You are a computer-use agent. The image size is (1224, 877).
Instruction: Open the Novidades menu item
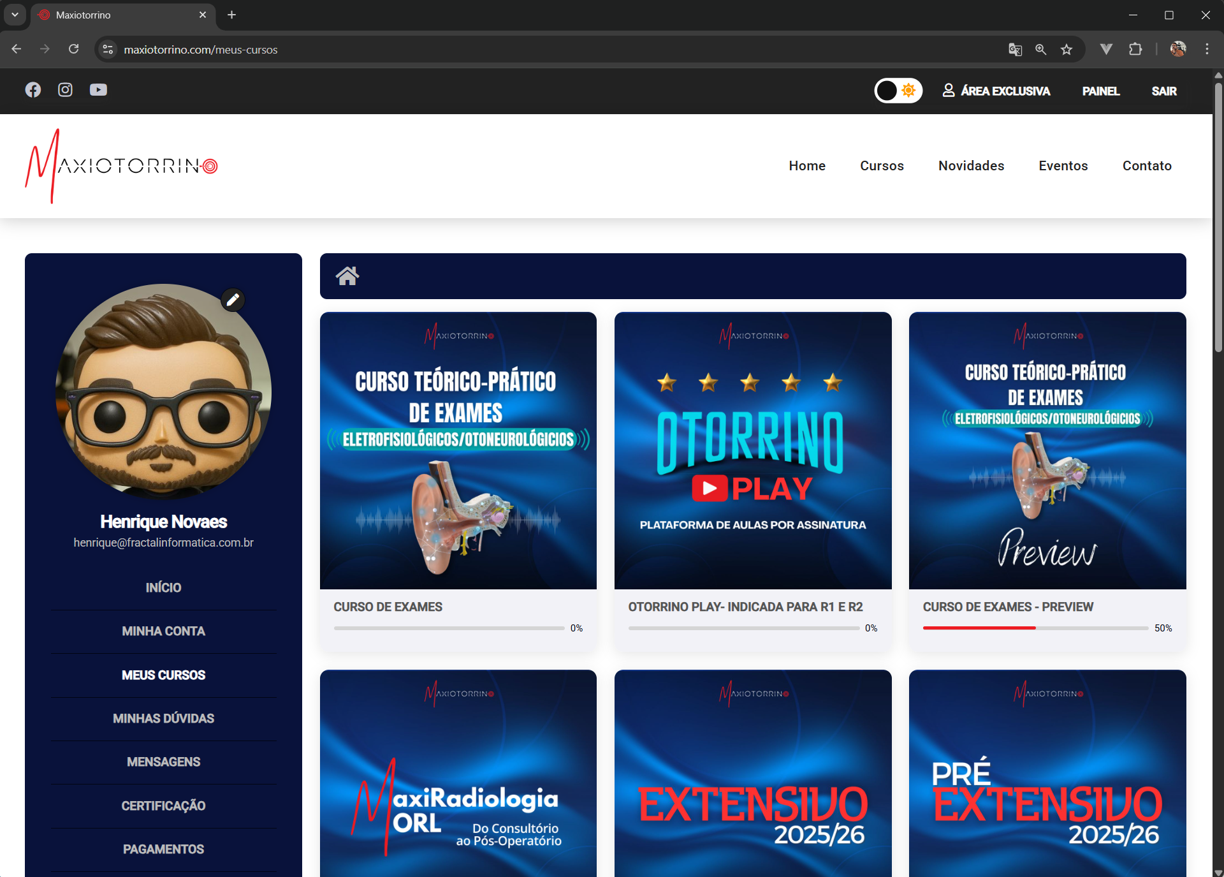[971, 166]
